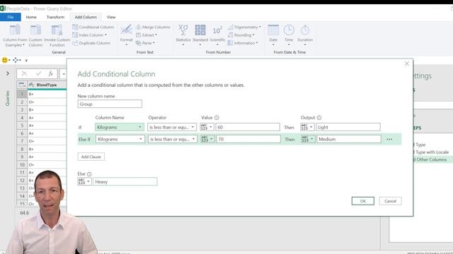Click value field containing 70

[x=248, y=139]
